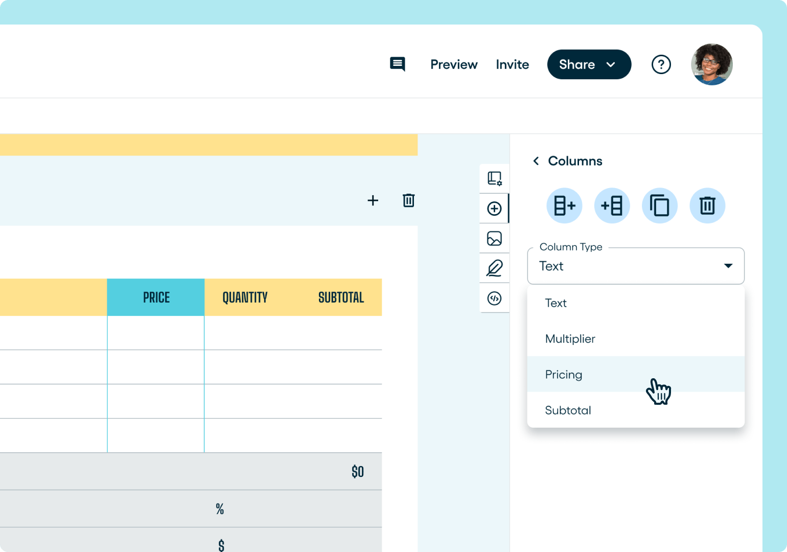Delete the selected column
Screen dimensions: 787x552
click(x=707, y=205)
